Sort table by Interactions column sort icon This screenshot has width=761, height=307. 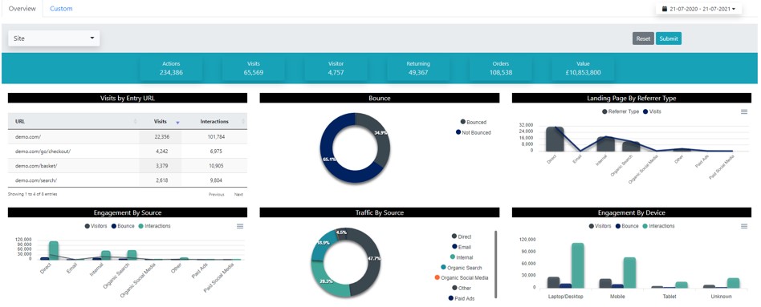(x=243, y=121)
